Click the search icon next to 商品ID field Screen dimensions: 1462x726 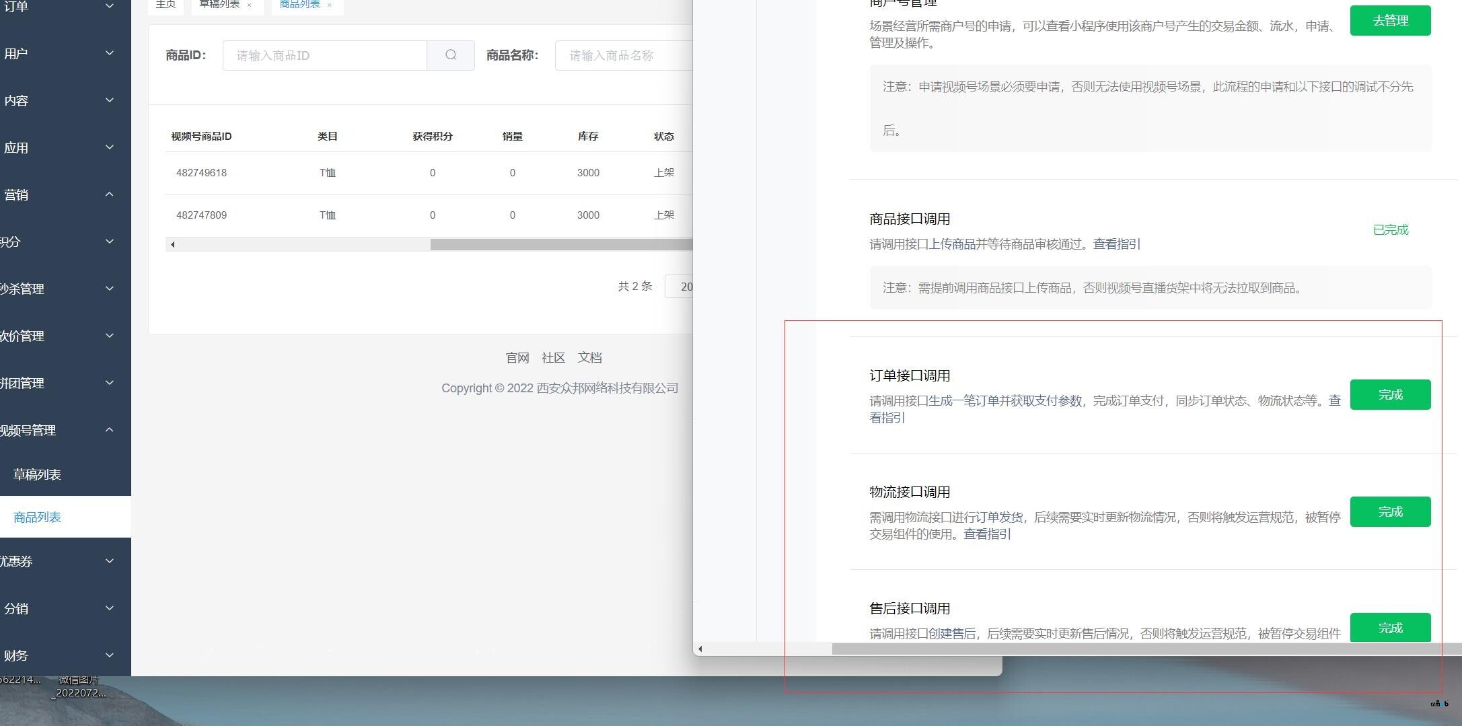pyautogui.click(x=451, y=55)
